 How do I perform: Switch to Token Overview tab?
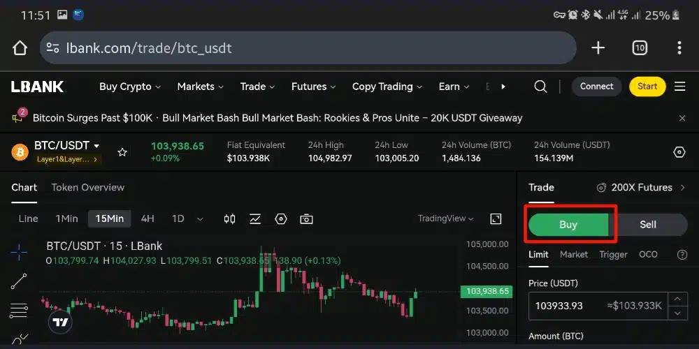pos(87,187)
